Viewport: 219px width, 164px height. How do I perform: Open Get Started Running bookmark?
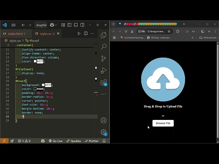tap(132, 38)
